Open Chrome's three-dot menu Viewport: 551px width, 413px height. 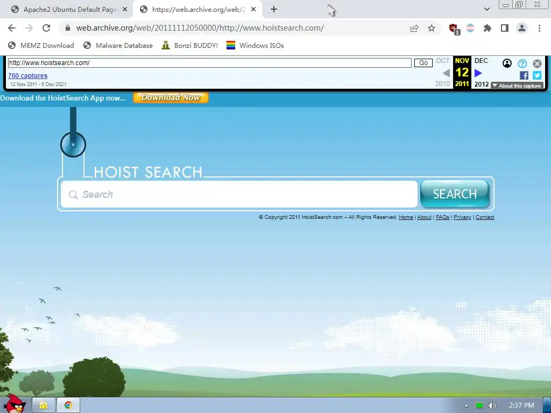[539, 28]
